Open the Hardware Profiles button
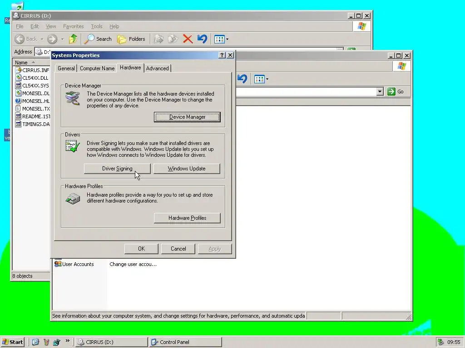The height and width of the screenshot is (348, 465). pos(187,218)
